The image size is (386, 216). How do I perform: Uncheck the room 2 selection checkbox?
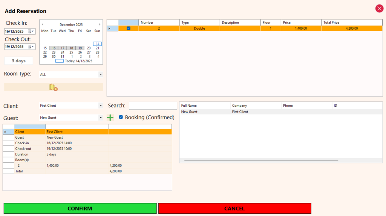tap(129, 29)
